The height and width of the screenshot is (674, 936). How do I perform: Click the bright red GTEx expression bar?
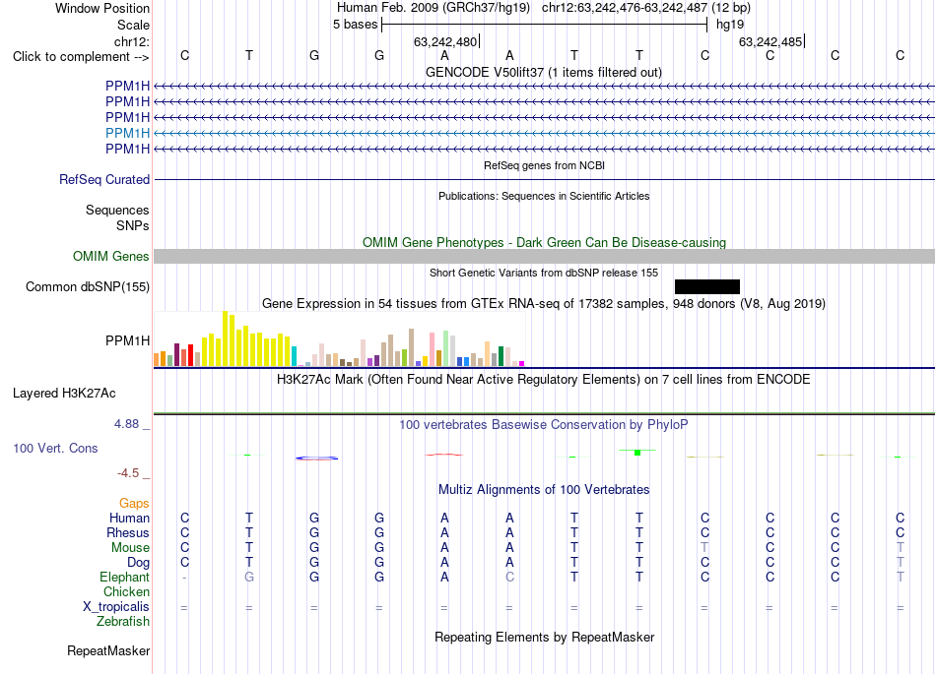pyautogui.click(x=190, y=355)
